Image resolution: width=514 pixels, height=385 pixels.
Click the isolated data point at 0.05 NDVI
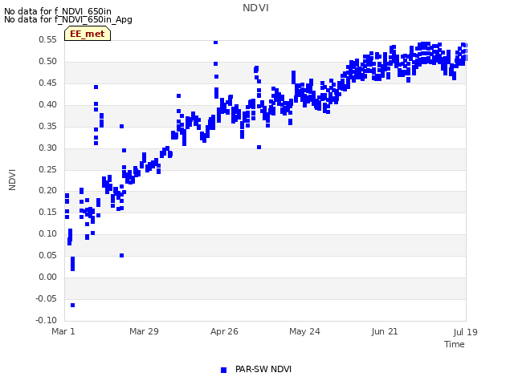(121, 255)
